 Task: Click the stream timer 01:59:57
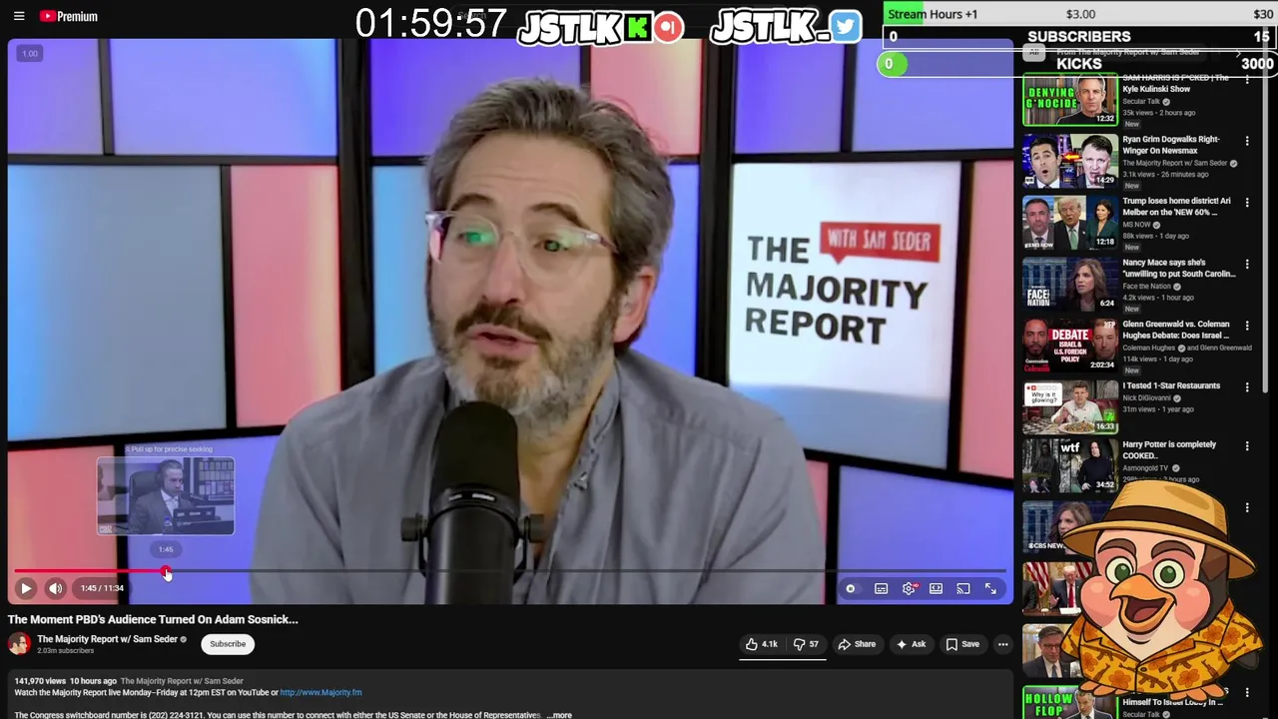click(431, 24)
